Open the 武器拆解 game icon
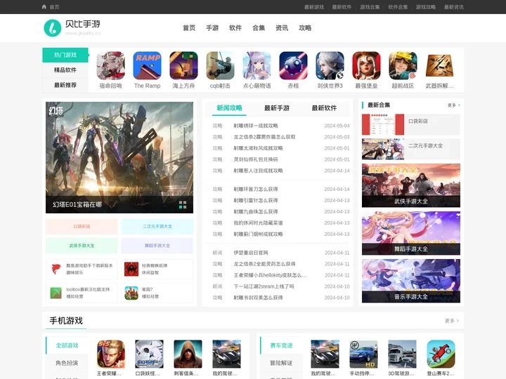Screen dimensions: 506x379 click(x=439, y=66)
